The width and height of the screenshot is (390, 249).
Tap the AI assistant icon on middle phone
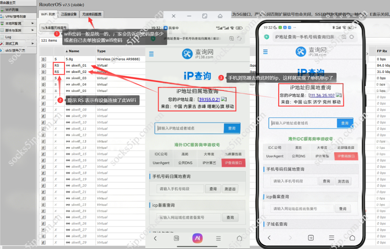(x=198, y=238)
